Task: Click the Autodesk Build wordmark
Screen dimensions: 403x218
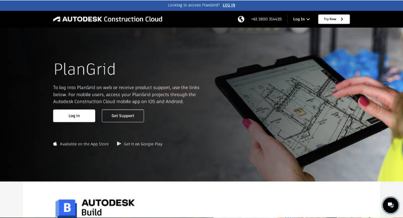Action: pos(108,207)
